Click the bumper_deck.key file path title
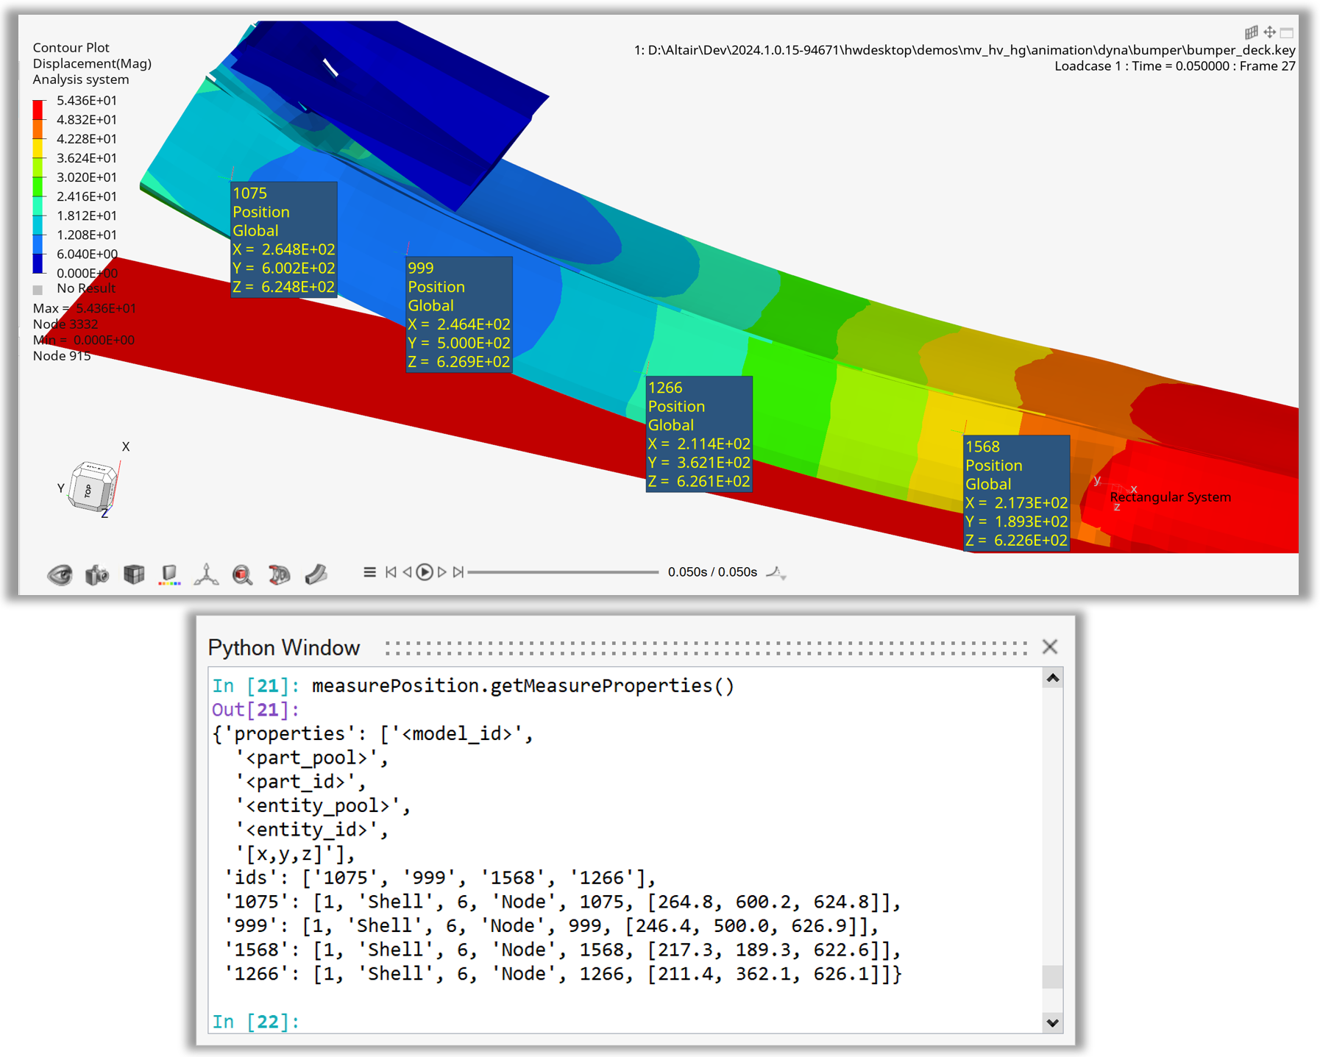Screen dimensions: 1320x1057 [x=965, y=50]
